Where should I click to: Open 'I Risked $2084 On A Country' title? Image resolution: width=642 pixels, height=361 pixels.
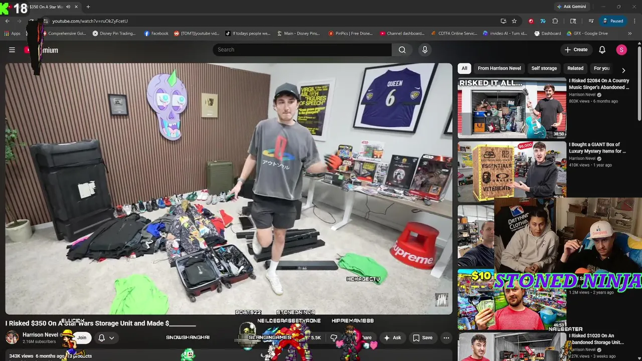(599, 84)
